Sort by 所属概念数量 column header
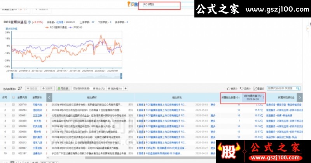Screen dimensions: 311x163 [x=231, y=97]
